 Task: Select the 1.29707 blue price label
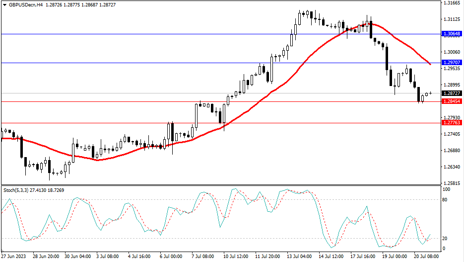point(452,63)
